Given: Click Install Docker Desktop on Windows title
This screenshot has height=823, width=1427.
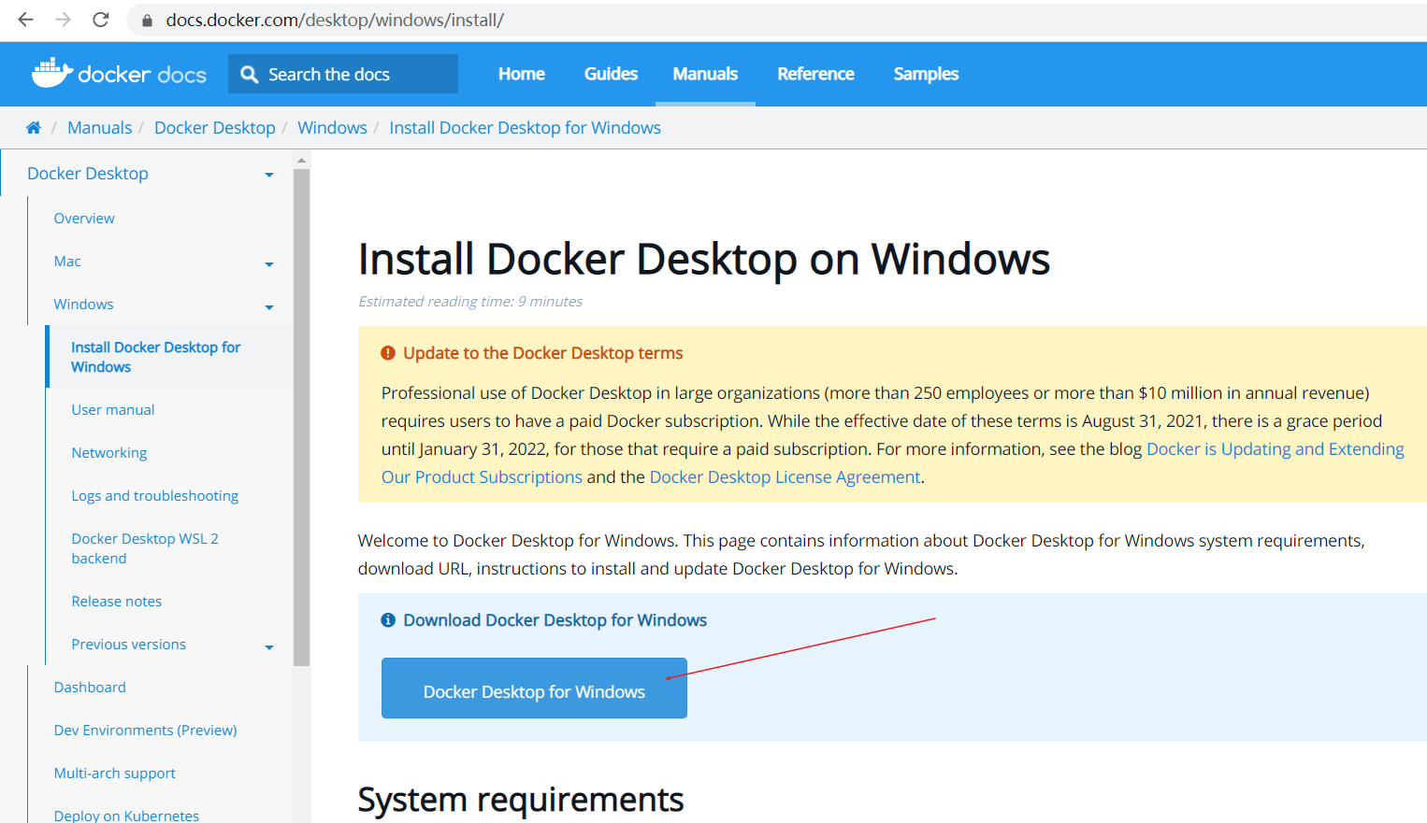Looking at the screenshot, I should [704, 259].
